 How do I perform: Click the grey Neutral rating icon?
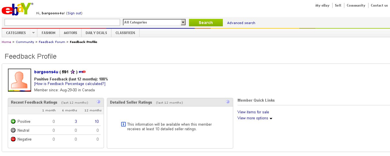[x=13, y=130]
